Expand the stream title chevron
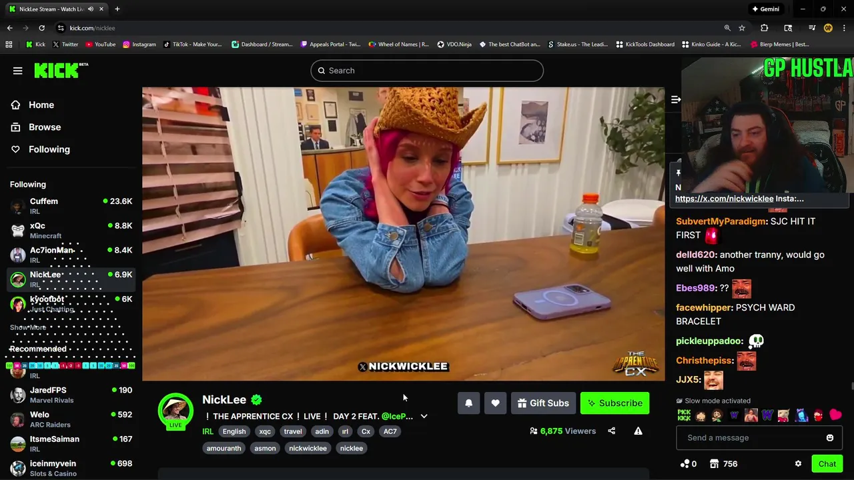Image resolution: width=854 pixels, height=480 pixels. point(424,417)
